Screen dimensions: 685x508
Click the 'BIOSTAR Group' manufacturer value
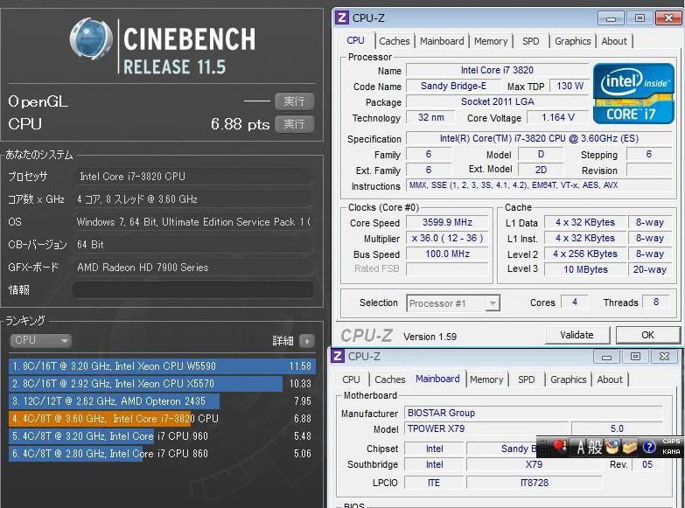pyautogui.click(x=533, y=413)
